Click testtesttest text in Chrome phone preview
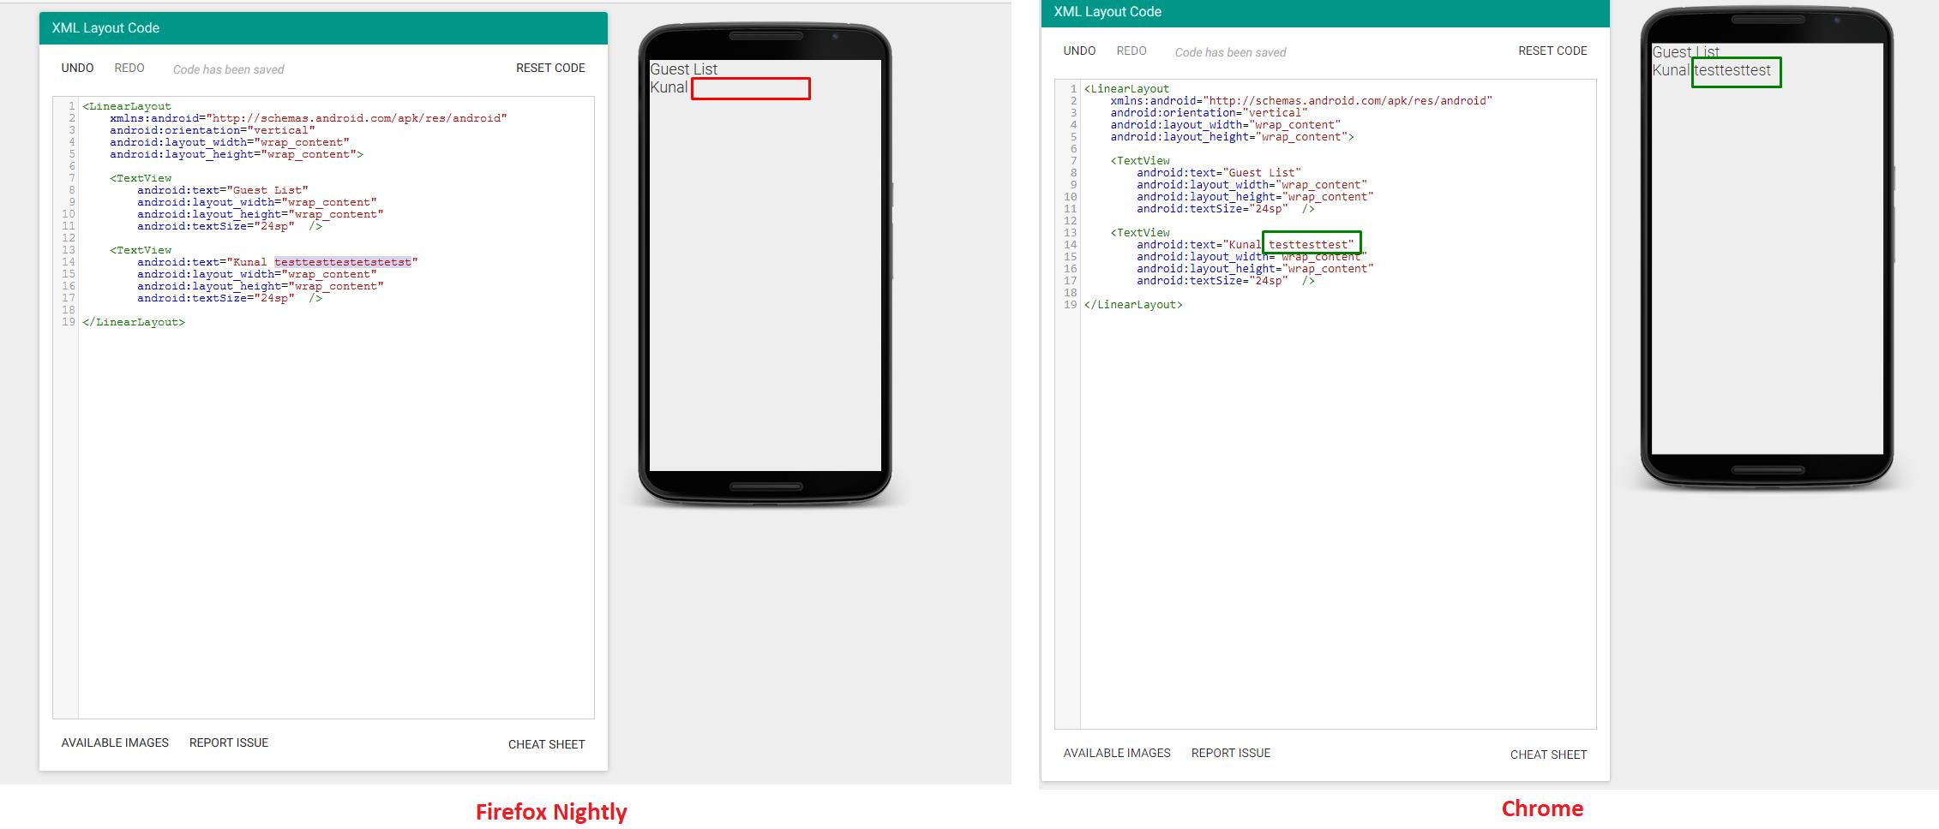This screenshot has width=1939, height=829. tap(1733, 71)
